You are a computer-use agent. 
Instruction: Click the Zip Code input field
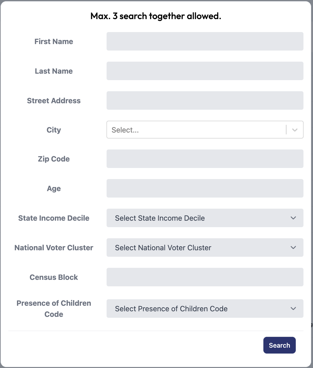click(x=205, y=159)
